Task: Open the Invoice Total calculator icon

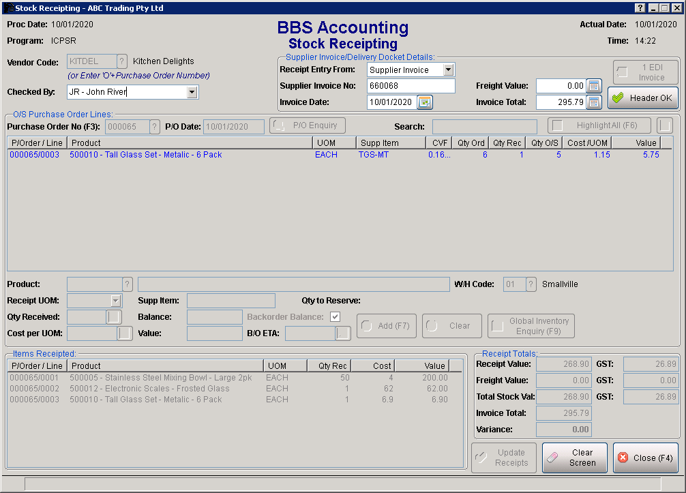Action: click(x=594, y=102)
